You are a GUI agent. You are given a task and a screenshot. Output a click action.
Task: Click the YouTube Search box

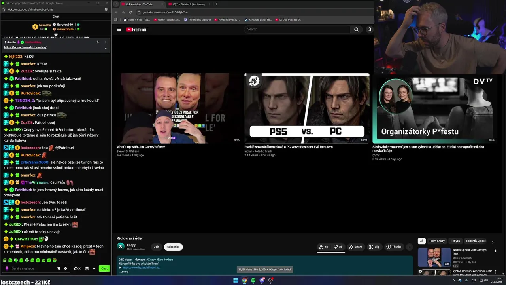pyautogui.click(x=297, y=29)
